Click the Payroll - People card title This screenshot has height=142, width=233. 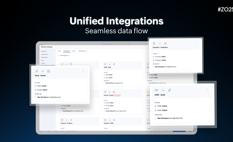[x=109, y=95]
